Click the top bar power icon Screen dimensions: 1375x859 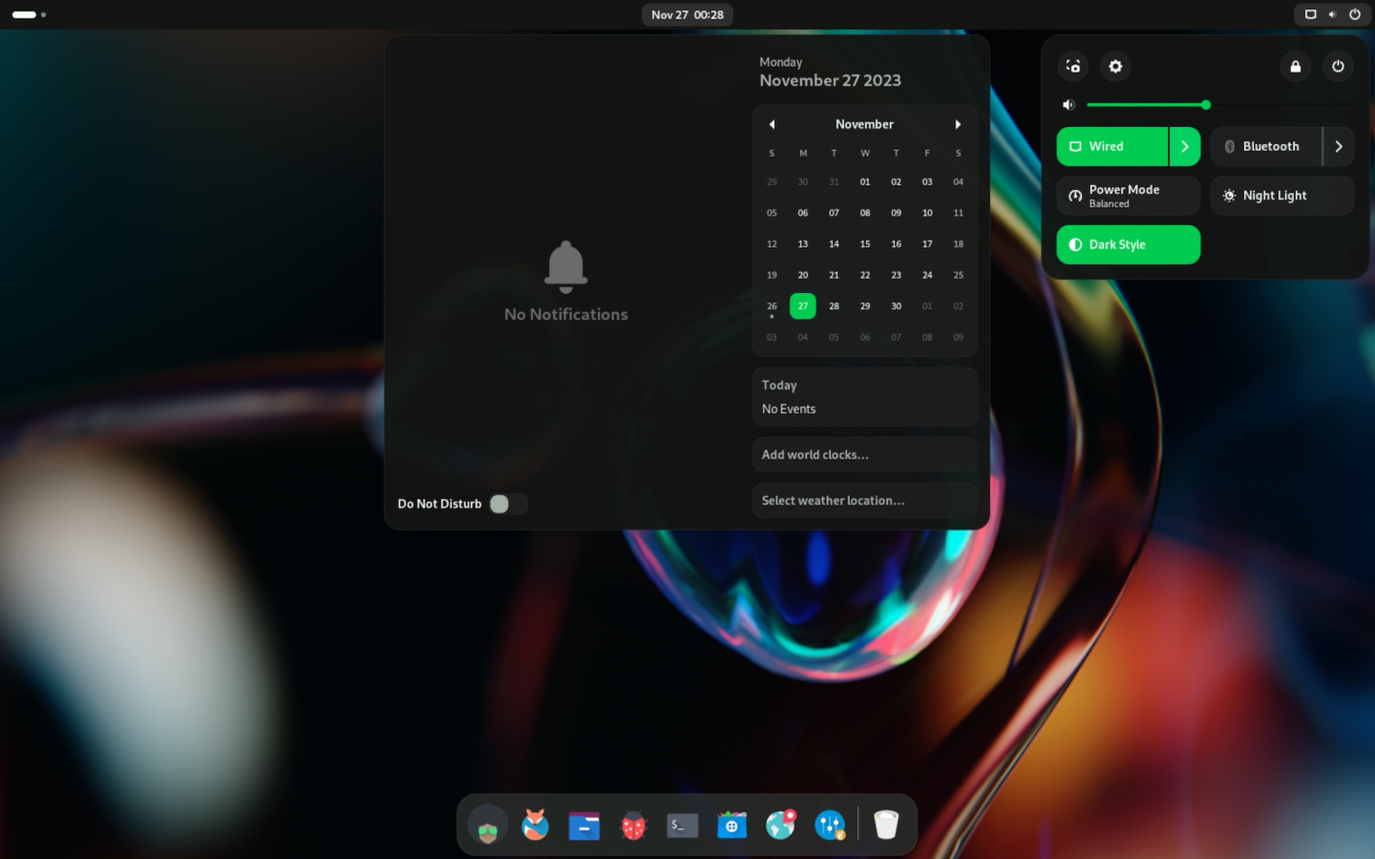(1355, 14)
